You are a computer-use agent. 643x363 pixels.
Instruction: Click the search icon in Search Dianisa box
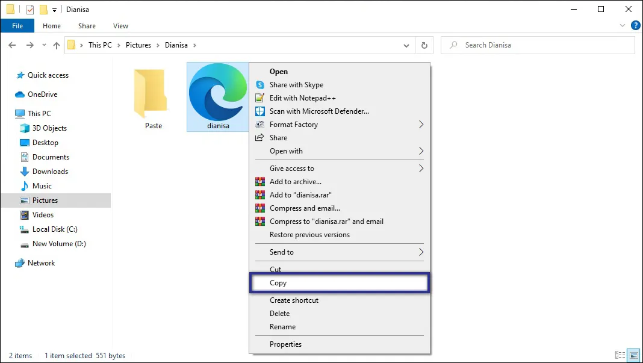click(453, 45)
